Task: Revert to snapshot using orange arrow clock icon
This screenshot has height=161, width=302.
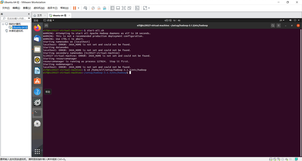Action: 99,8
